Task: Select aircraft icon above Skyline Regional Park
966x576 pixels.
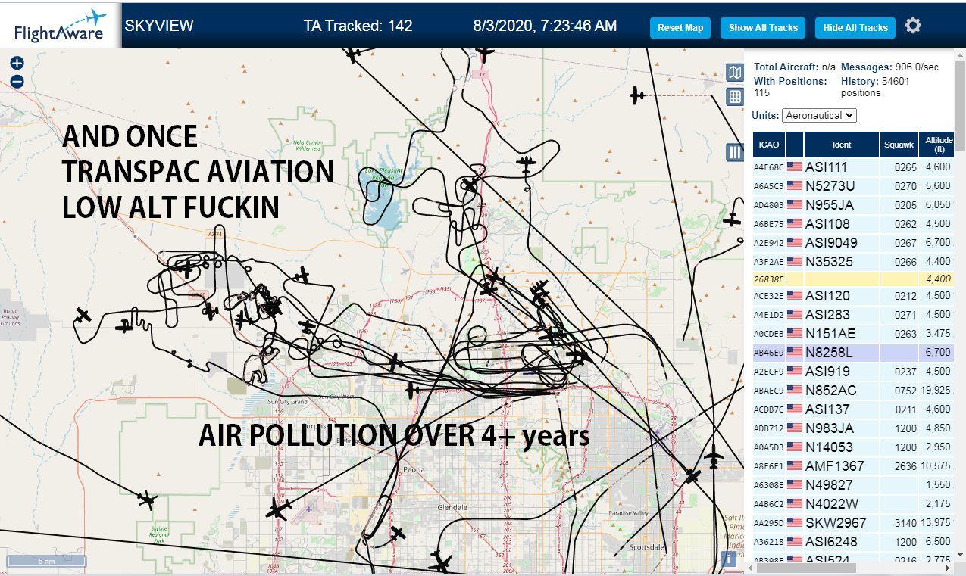Action: tap(147, 500)
